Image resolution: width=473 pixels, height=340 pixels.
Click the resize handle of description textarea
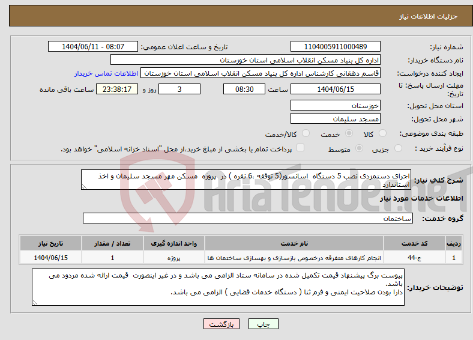[84, 187]
